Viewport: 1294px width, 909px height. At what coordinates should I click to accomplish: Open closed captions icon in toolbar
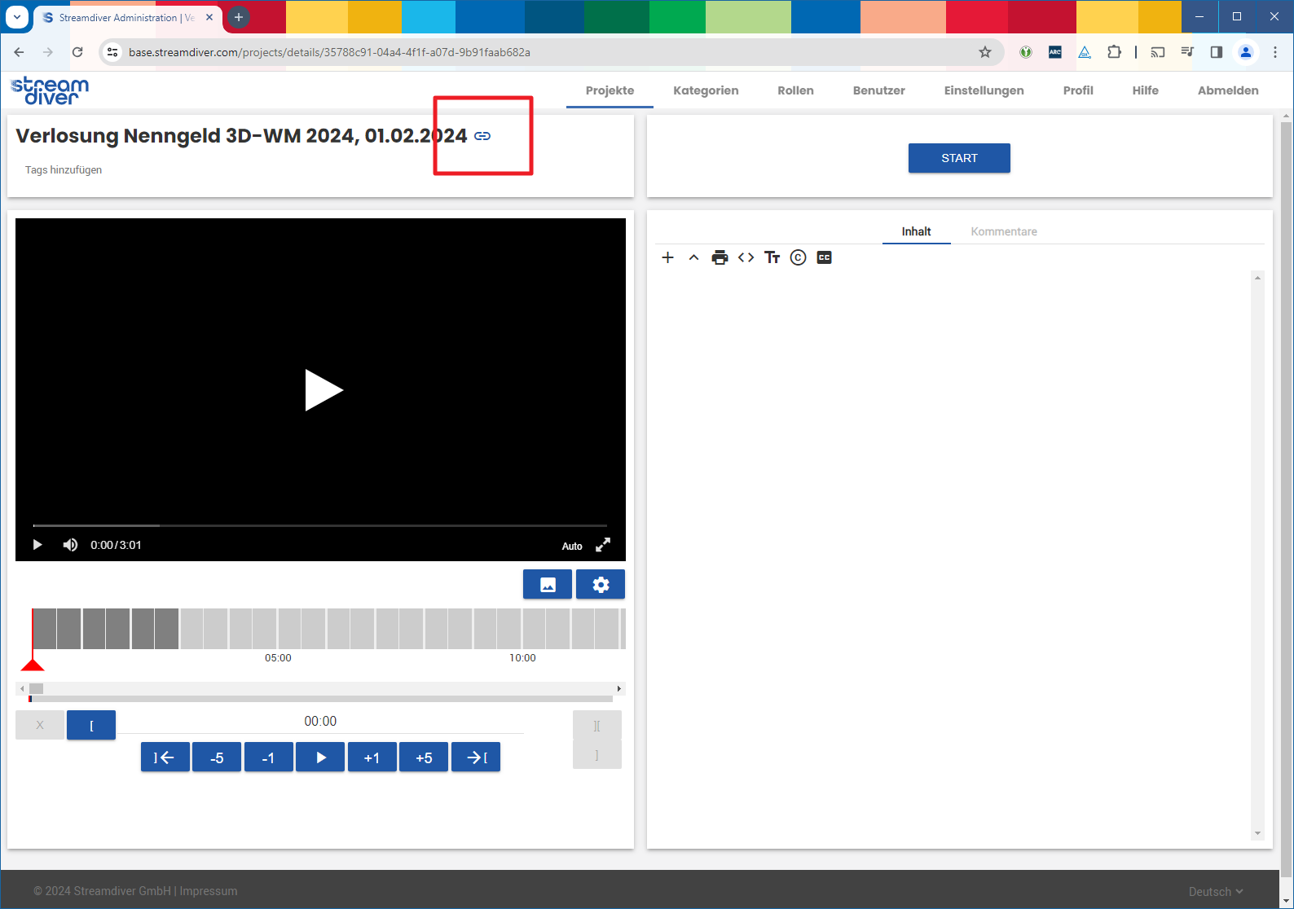click(824, 257)
